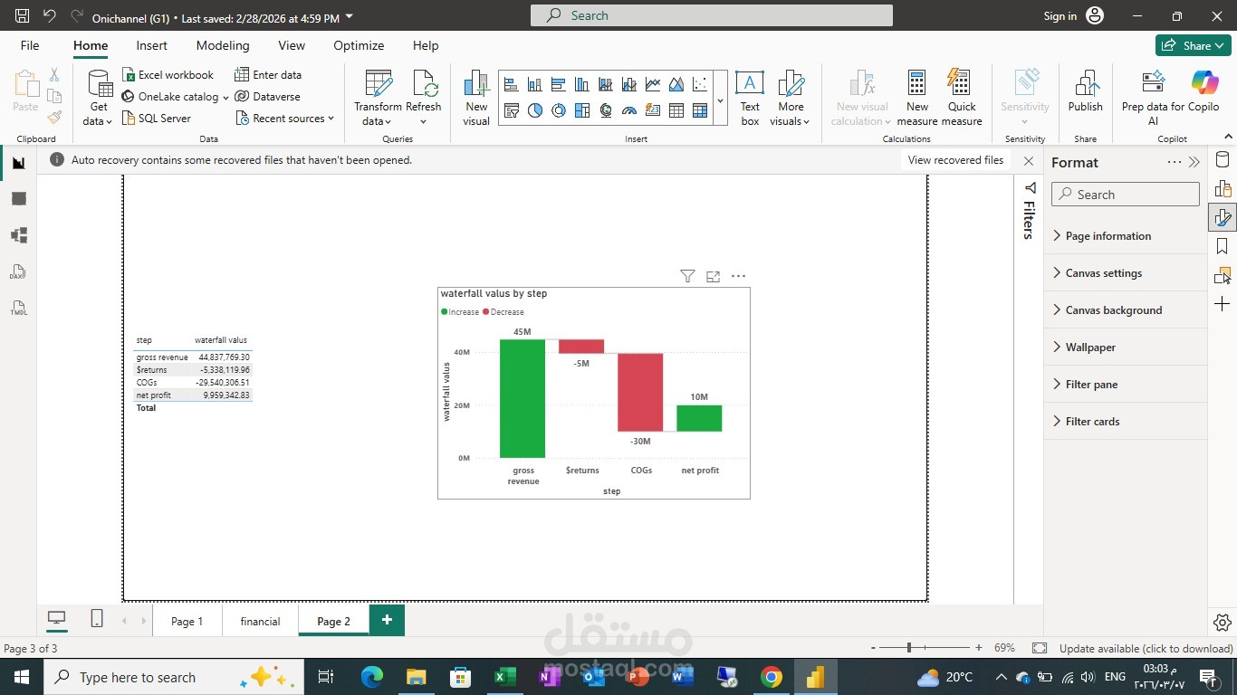Expand the Wallpaper section
The height and width of the screenshot is (695, 1237).
pos(1089,347)
